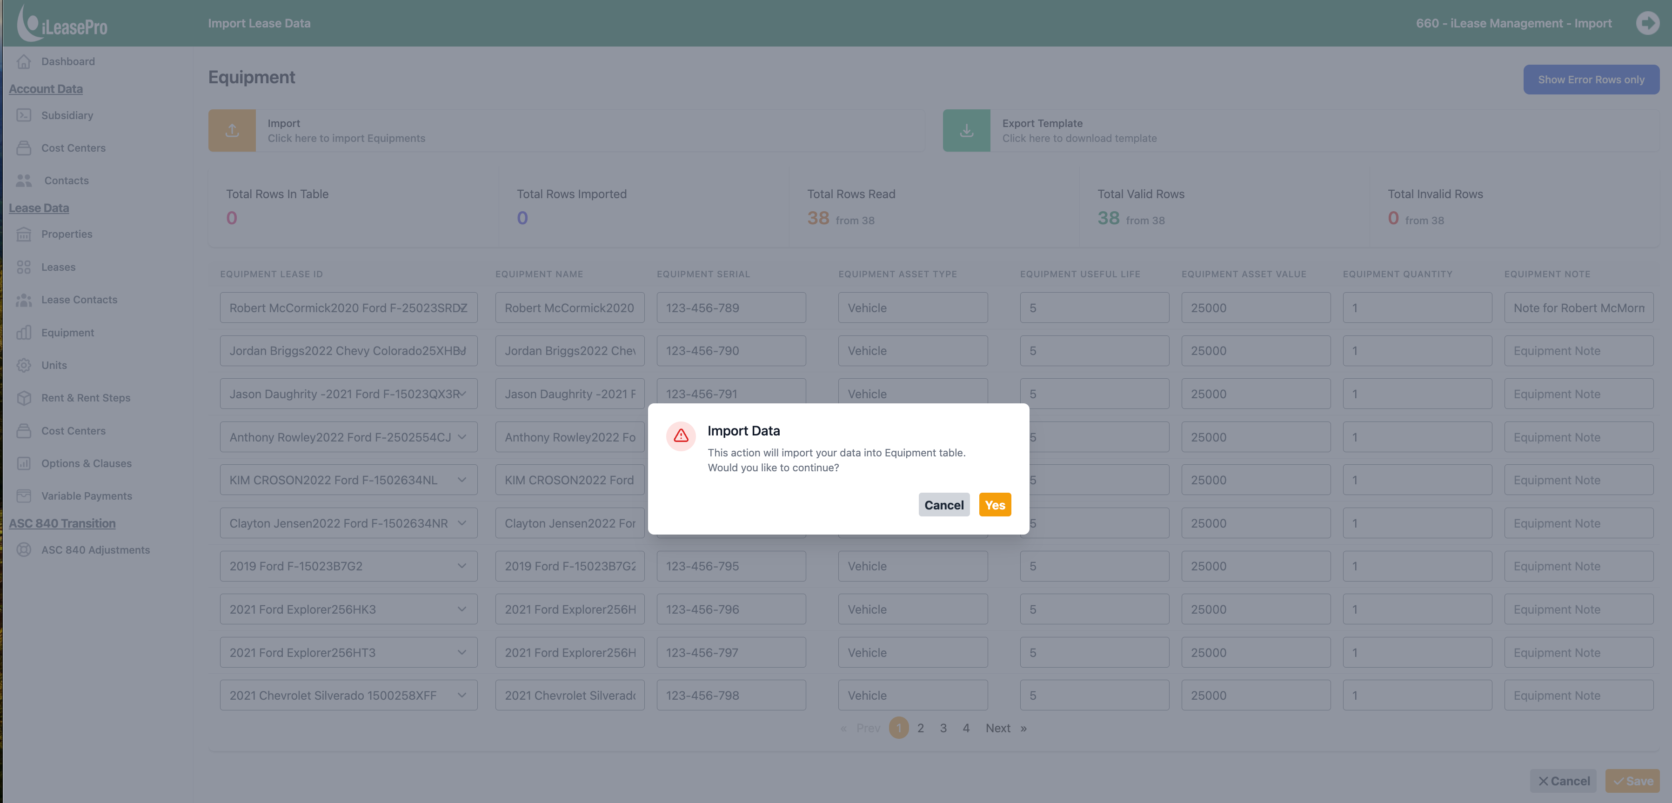Open KIM CROSON2022 Ford lease dropdown

tap(348, 480)
